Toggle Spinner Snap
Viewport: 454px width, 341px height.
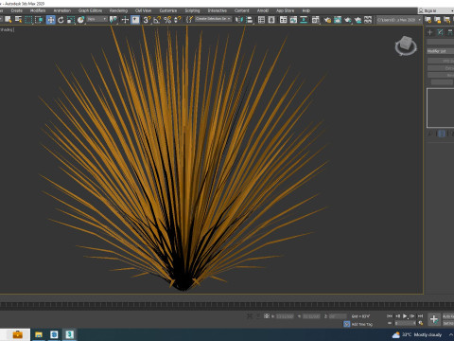tap(178, 20)
